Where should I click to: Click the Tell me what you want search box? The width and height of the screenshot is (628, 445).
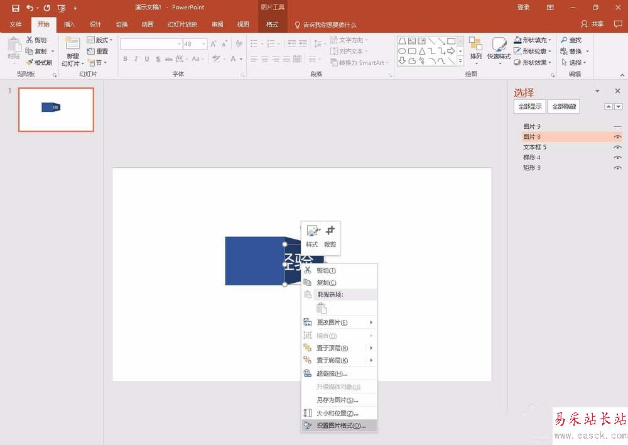point(325,25)
